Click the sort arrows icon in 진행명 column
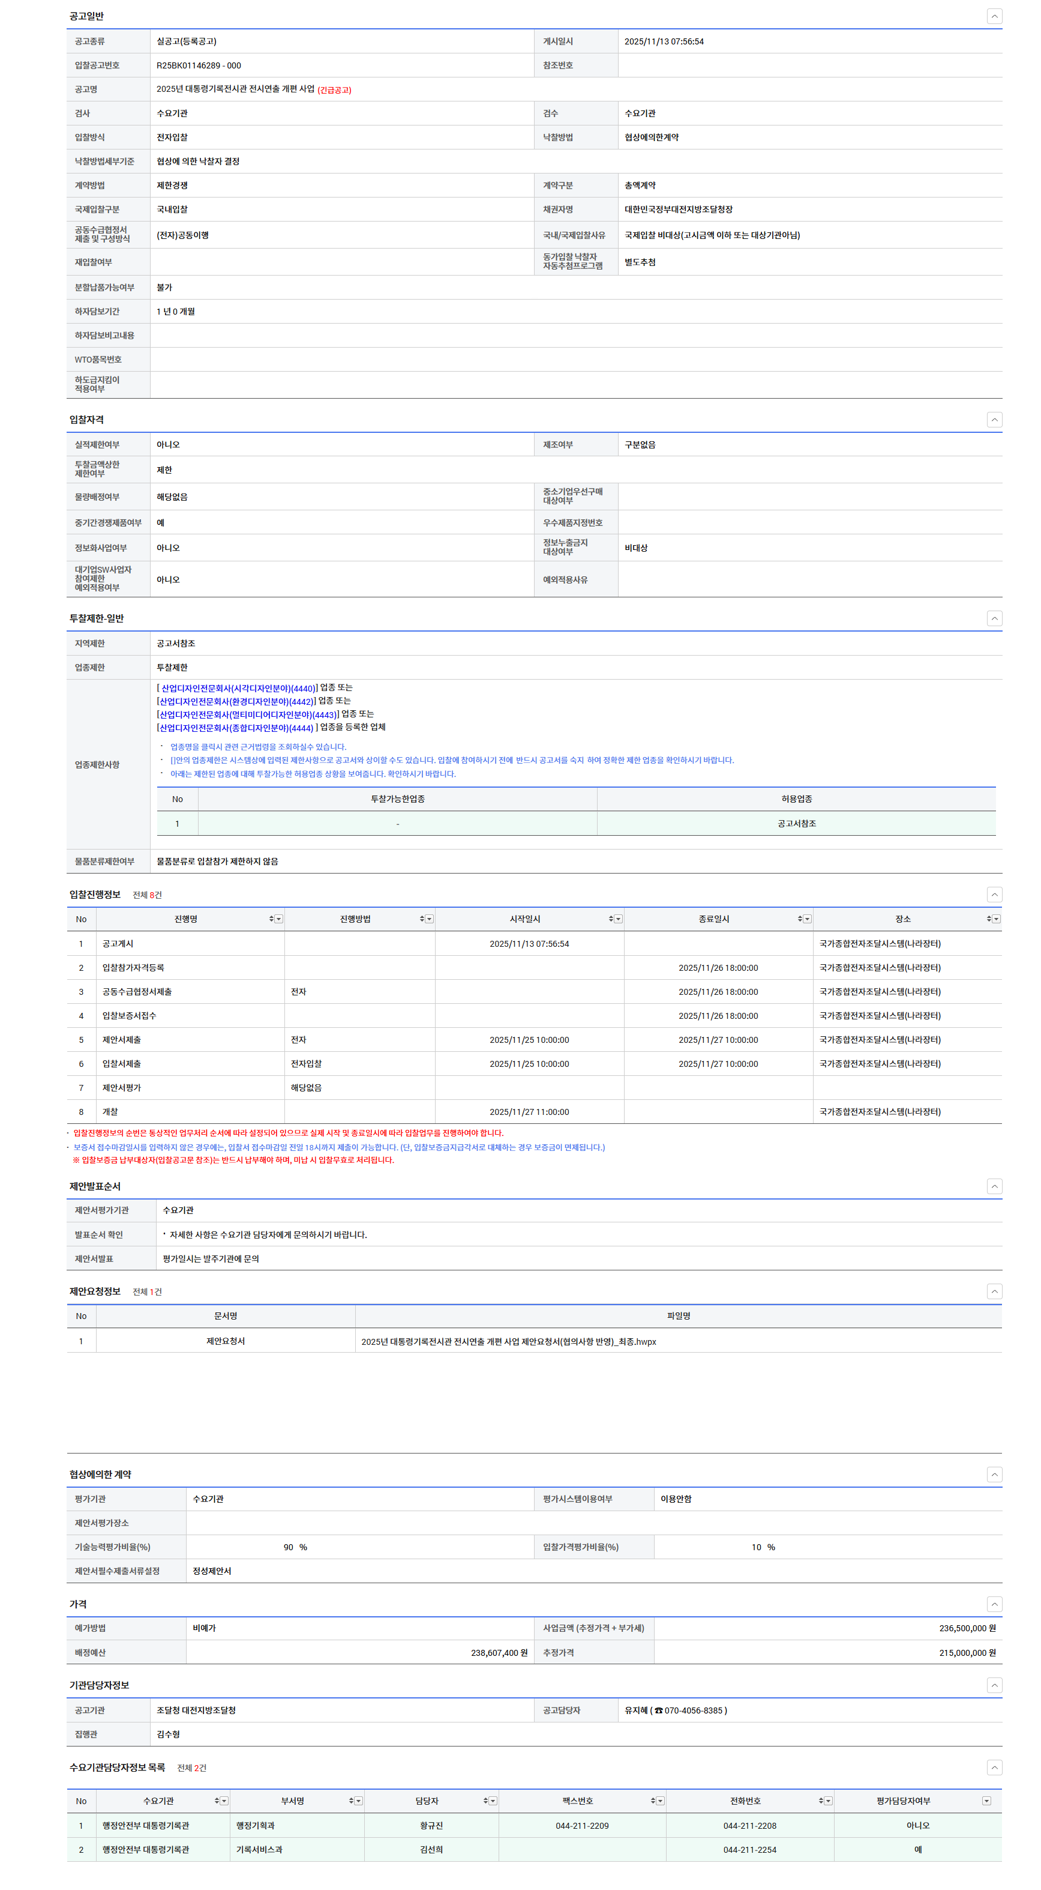Viewport: 1041px width, 1890px height. click(271, 919)
